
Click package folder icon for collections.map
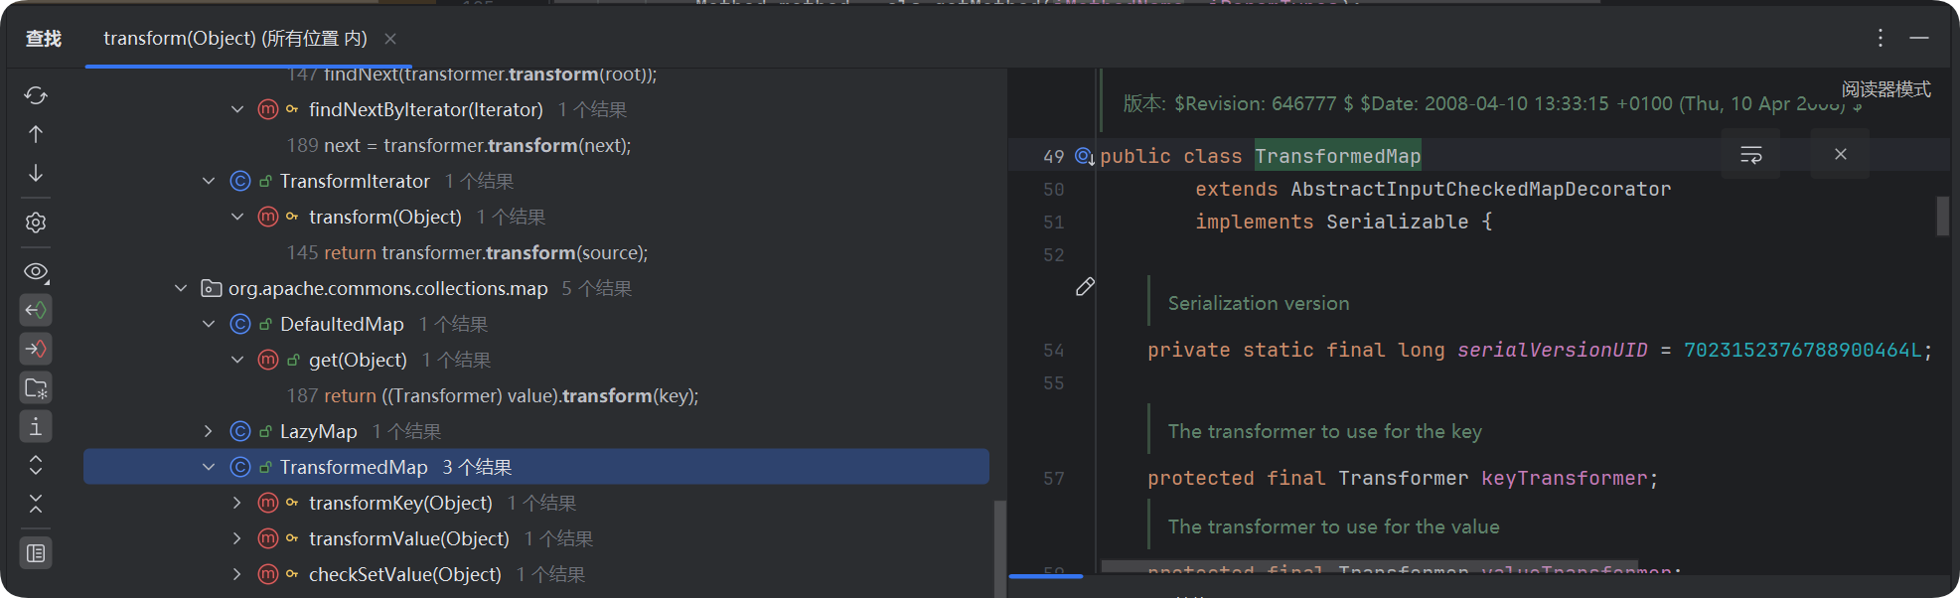(211, 288)
